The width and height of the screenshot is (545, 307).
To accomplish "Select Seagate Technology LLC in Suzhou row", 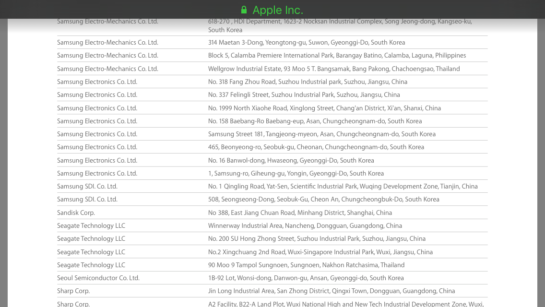I will pos(91,239).
